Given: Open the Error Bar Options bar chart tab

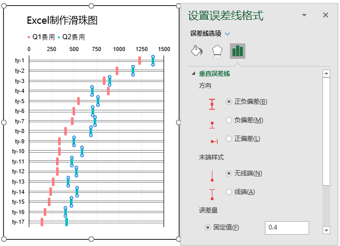Looking at the screenshot, I should coord(238,51).
